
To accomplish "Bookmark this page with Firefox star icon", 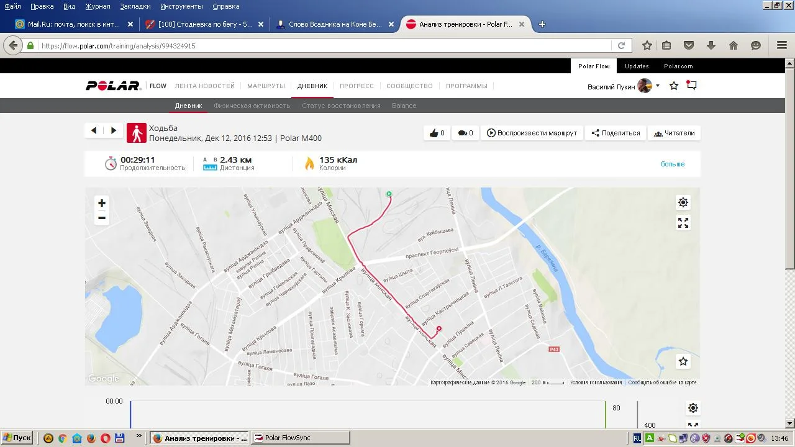I will click(647, 45).
